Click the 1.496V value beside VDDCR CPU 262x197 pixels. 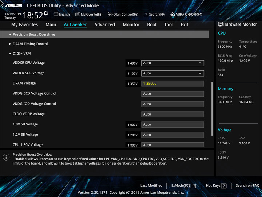pos(132,63)
